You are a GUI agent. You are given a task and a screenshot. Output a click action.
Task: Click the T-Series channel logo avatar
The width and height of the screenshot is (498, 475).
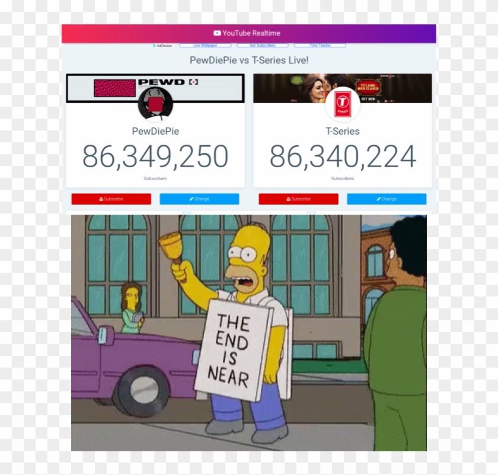click(x=343, y=104)
